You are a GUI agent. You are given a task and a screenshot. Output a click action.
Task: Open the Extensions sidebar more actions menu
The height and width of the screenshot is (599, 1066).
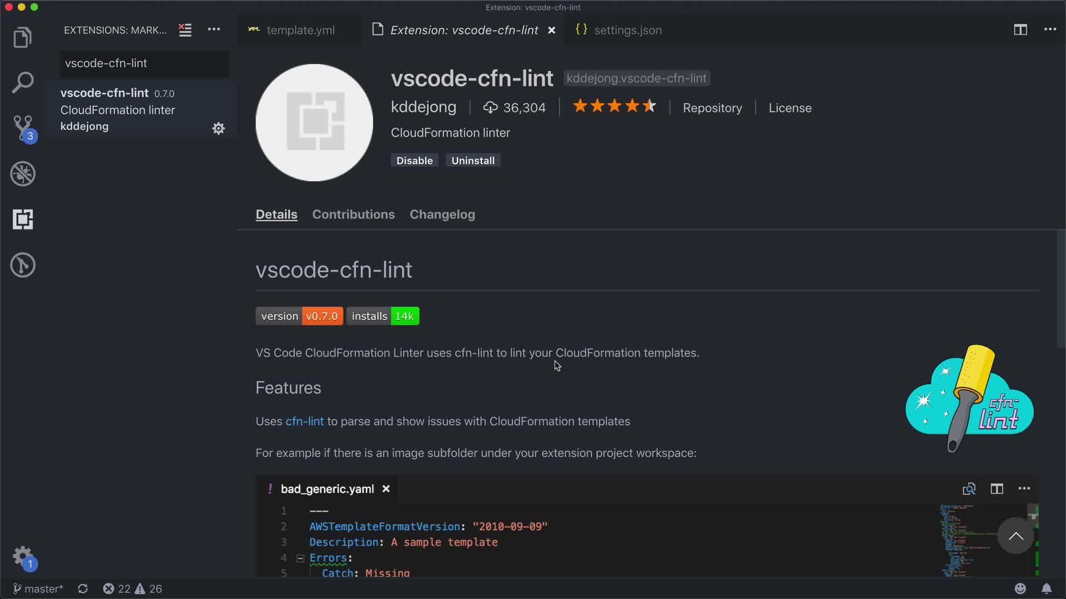[214, 30]
